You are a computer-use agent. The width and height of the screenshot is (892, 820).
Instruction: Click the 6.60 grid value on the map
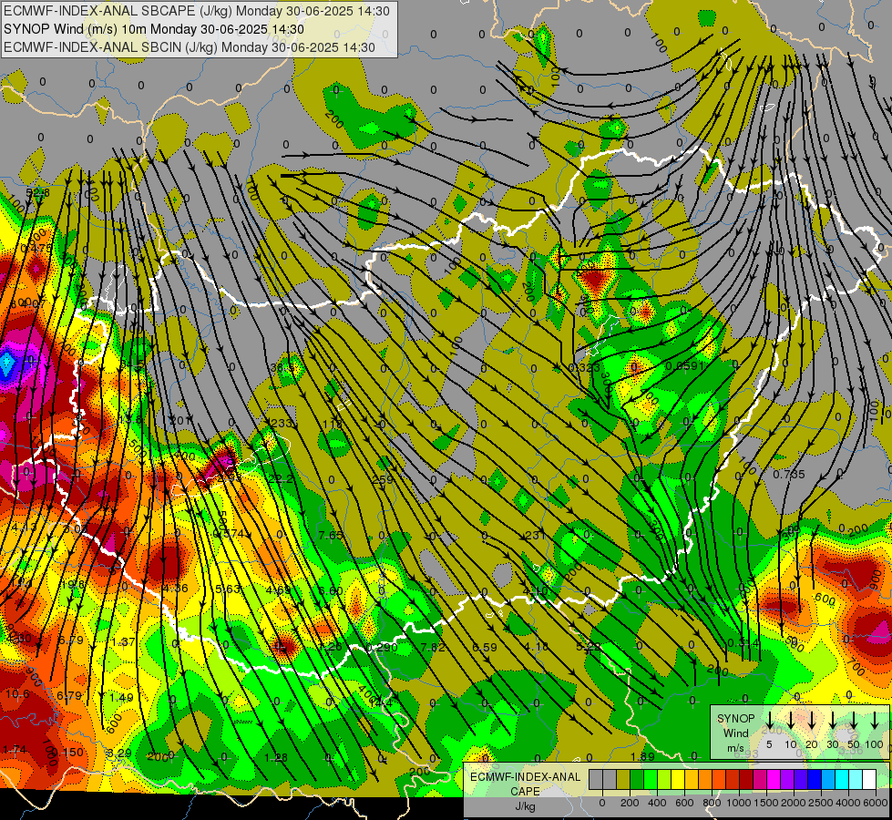pos(331,590)
